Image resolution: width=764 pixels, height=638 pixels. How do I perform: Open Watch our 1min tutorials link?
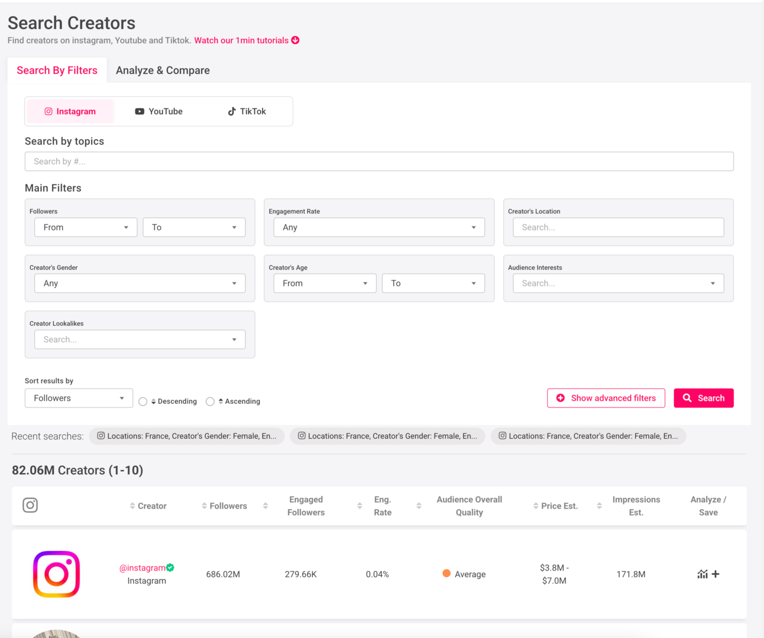[x=241, y=40]
